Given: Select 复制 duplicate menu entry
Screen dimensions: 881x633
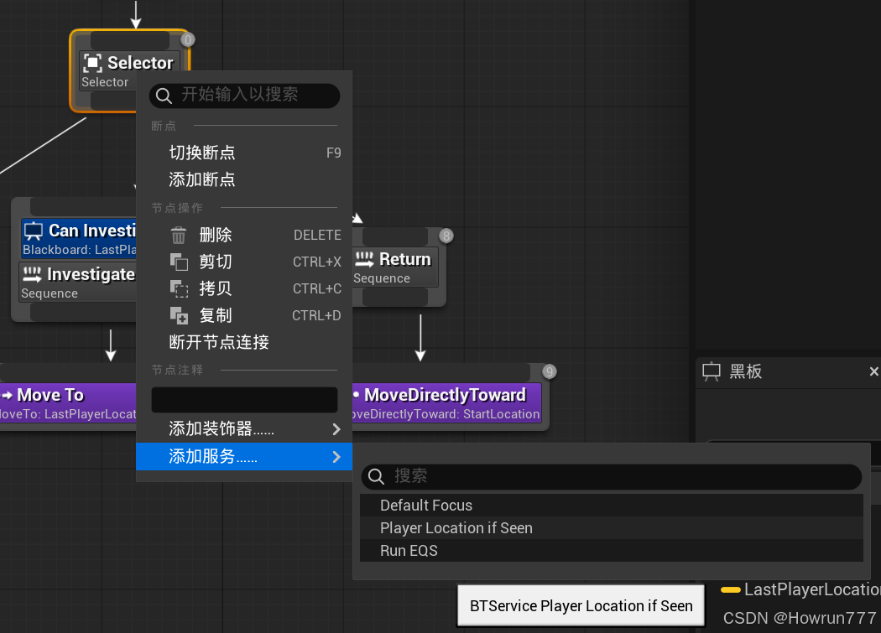Looking at the screenshot, I should pos(244,315).
